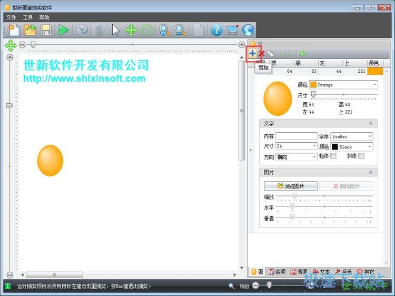This screenshot has width=395, height=296.
Task: Collapse the 文字 section
Action: coord(370,123)
